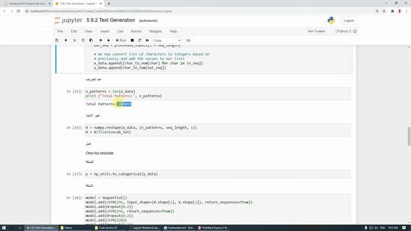Click the Jupyter logo
The width and height of the screenshot is (411, 231).
[x=68, y=21]
